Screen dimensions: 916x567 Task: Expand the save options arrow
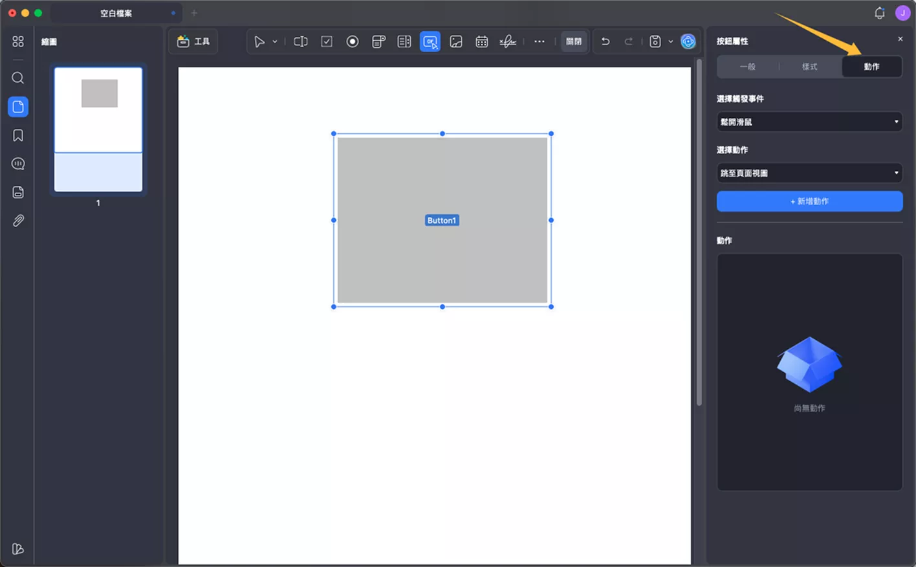(671, 41)
